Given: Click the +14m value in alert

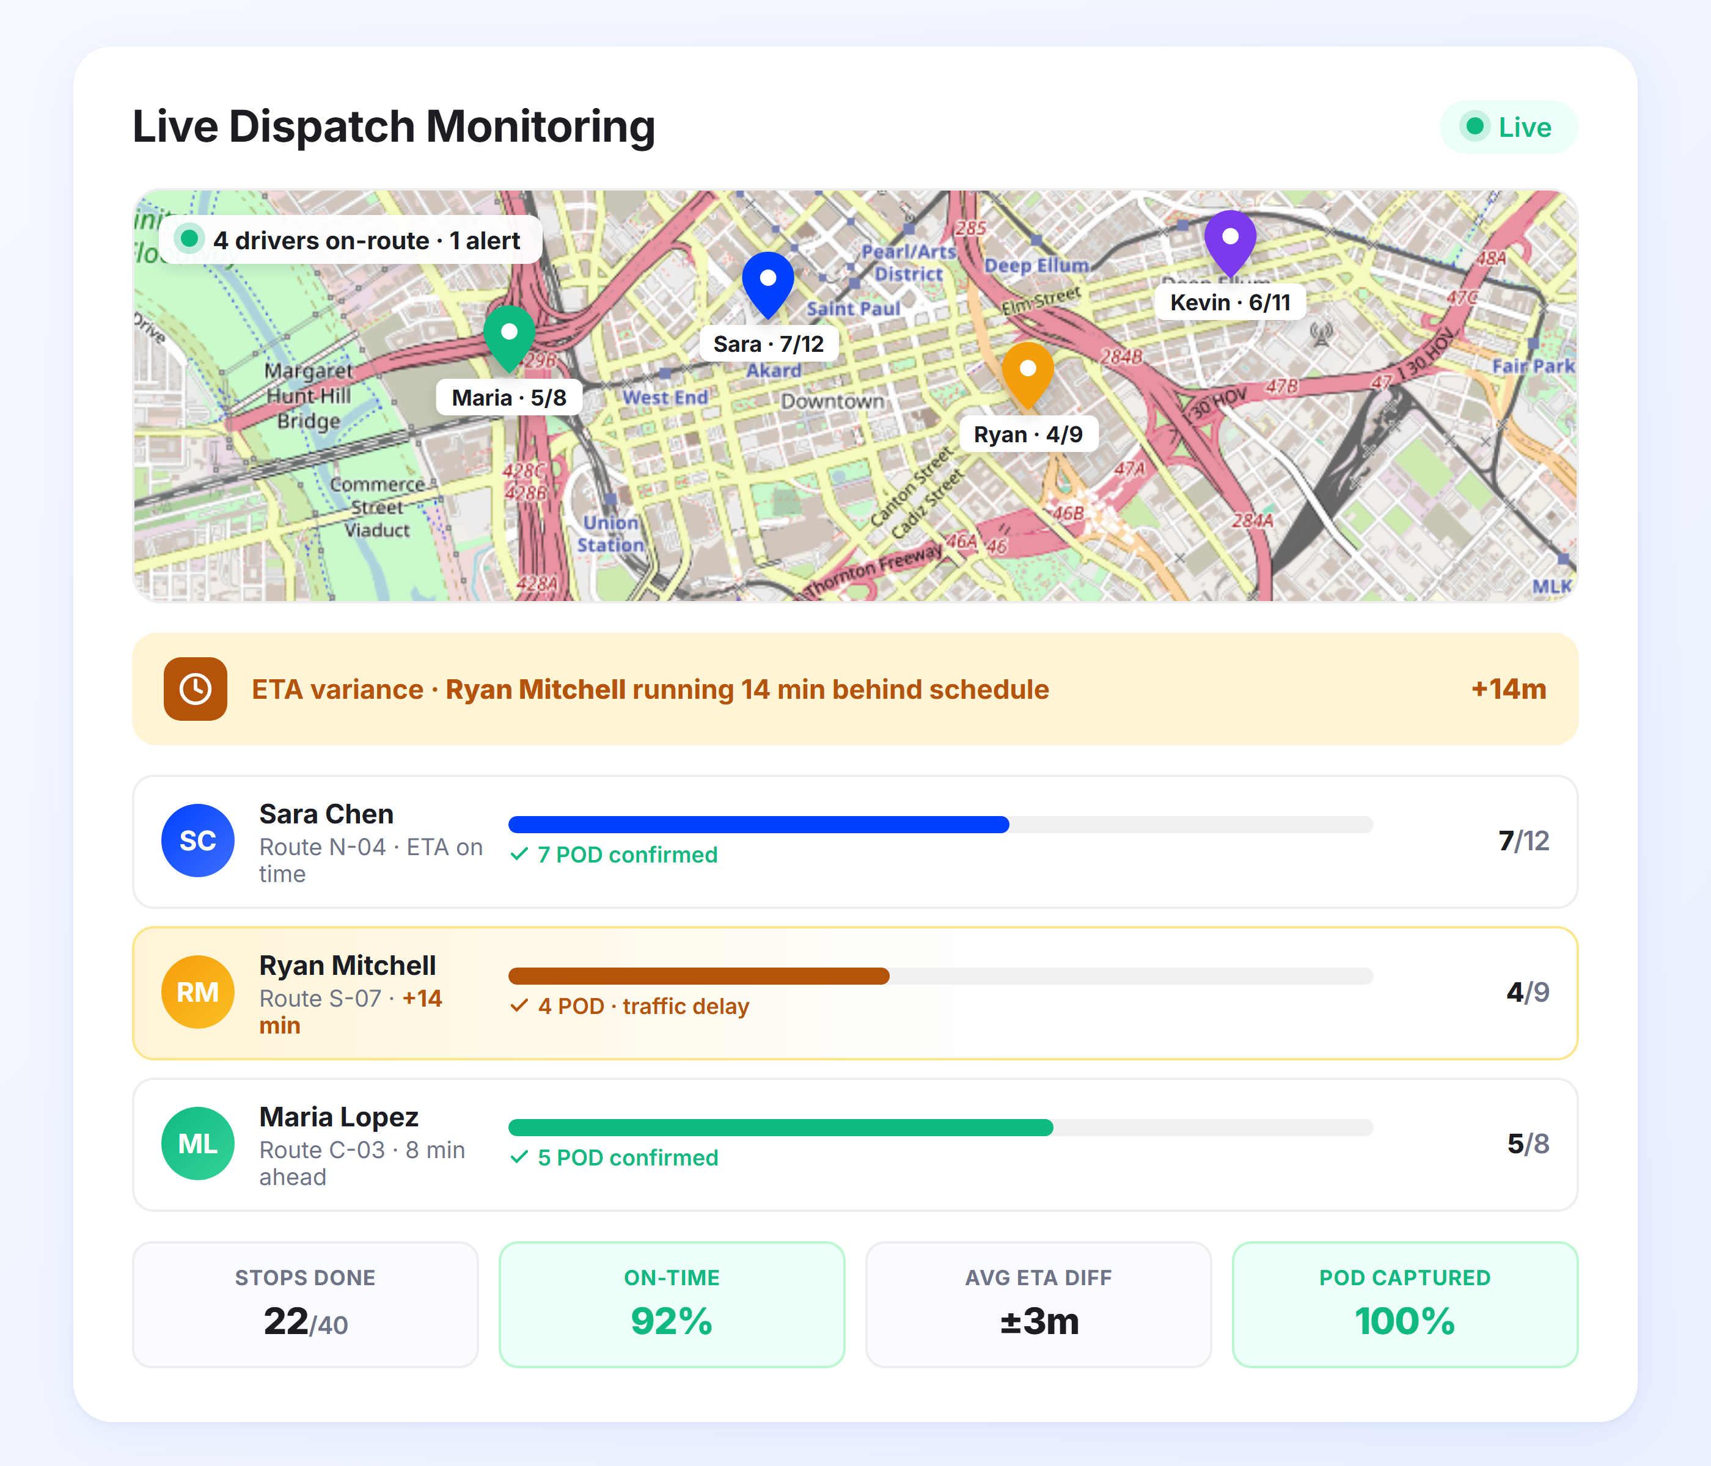Looking at the screenshot, I should [x=1508, y=689].
